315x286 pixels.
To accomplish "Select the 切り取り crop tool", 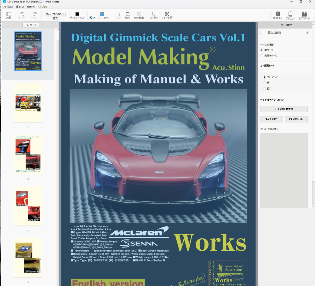I will click(154, 14).
